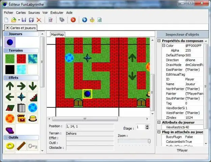Open the Sources menu
The image size is (211, 162).
pos(34,12)
